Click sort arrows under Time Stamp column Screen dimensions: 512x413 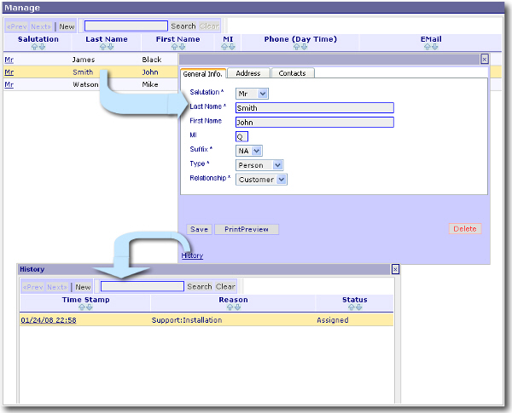(85, 307)
